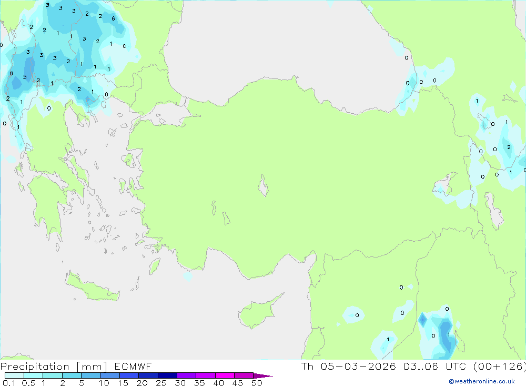Click the 35–40 mm violet legend swatch
This screenshot has width=526, height=386.
coord(206,375)
